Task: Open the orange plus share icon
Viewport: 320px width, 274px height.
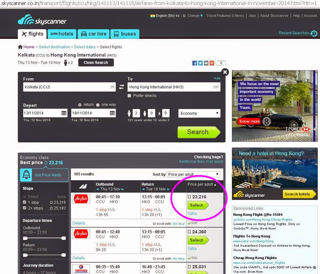Action: click(x=212, y=63)
